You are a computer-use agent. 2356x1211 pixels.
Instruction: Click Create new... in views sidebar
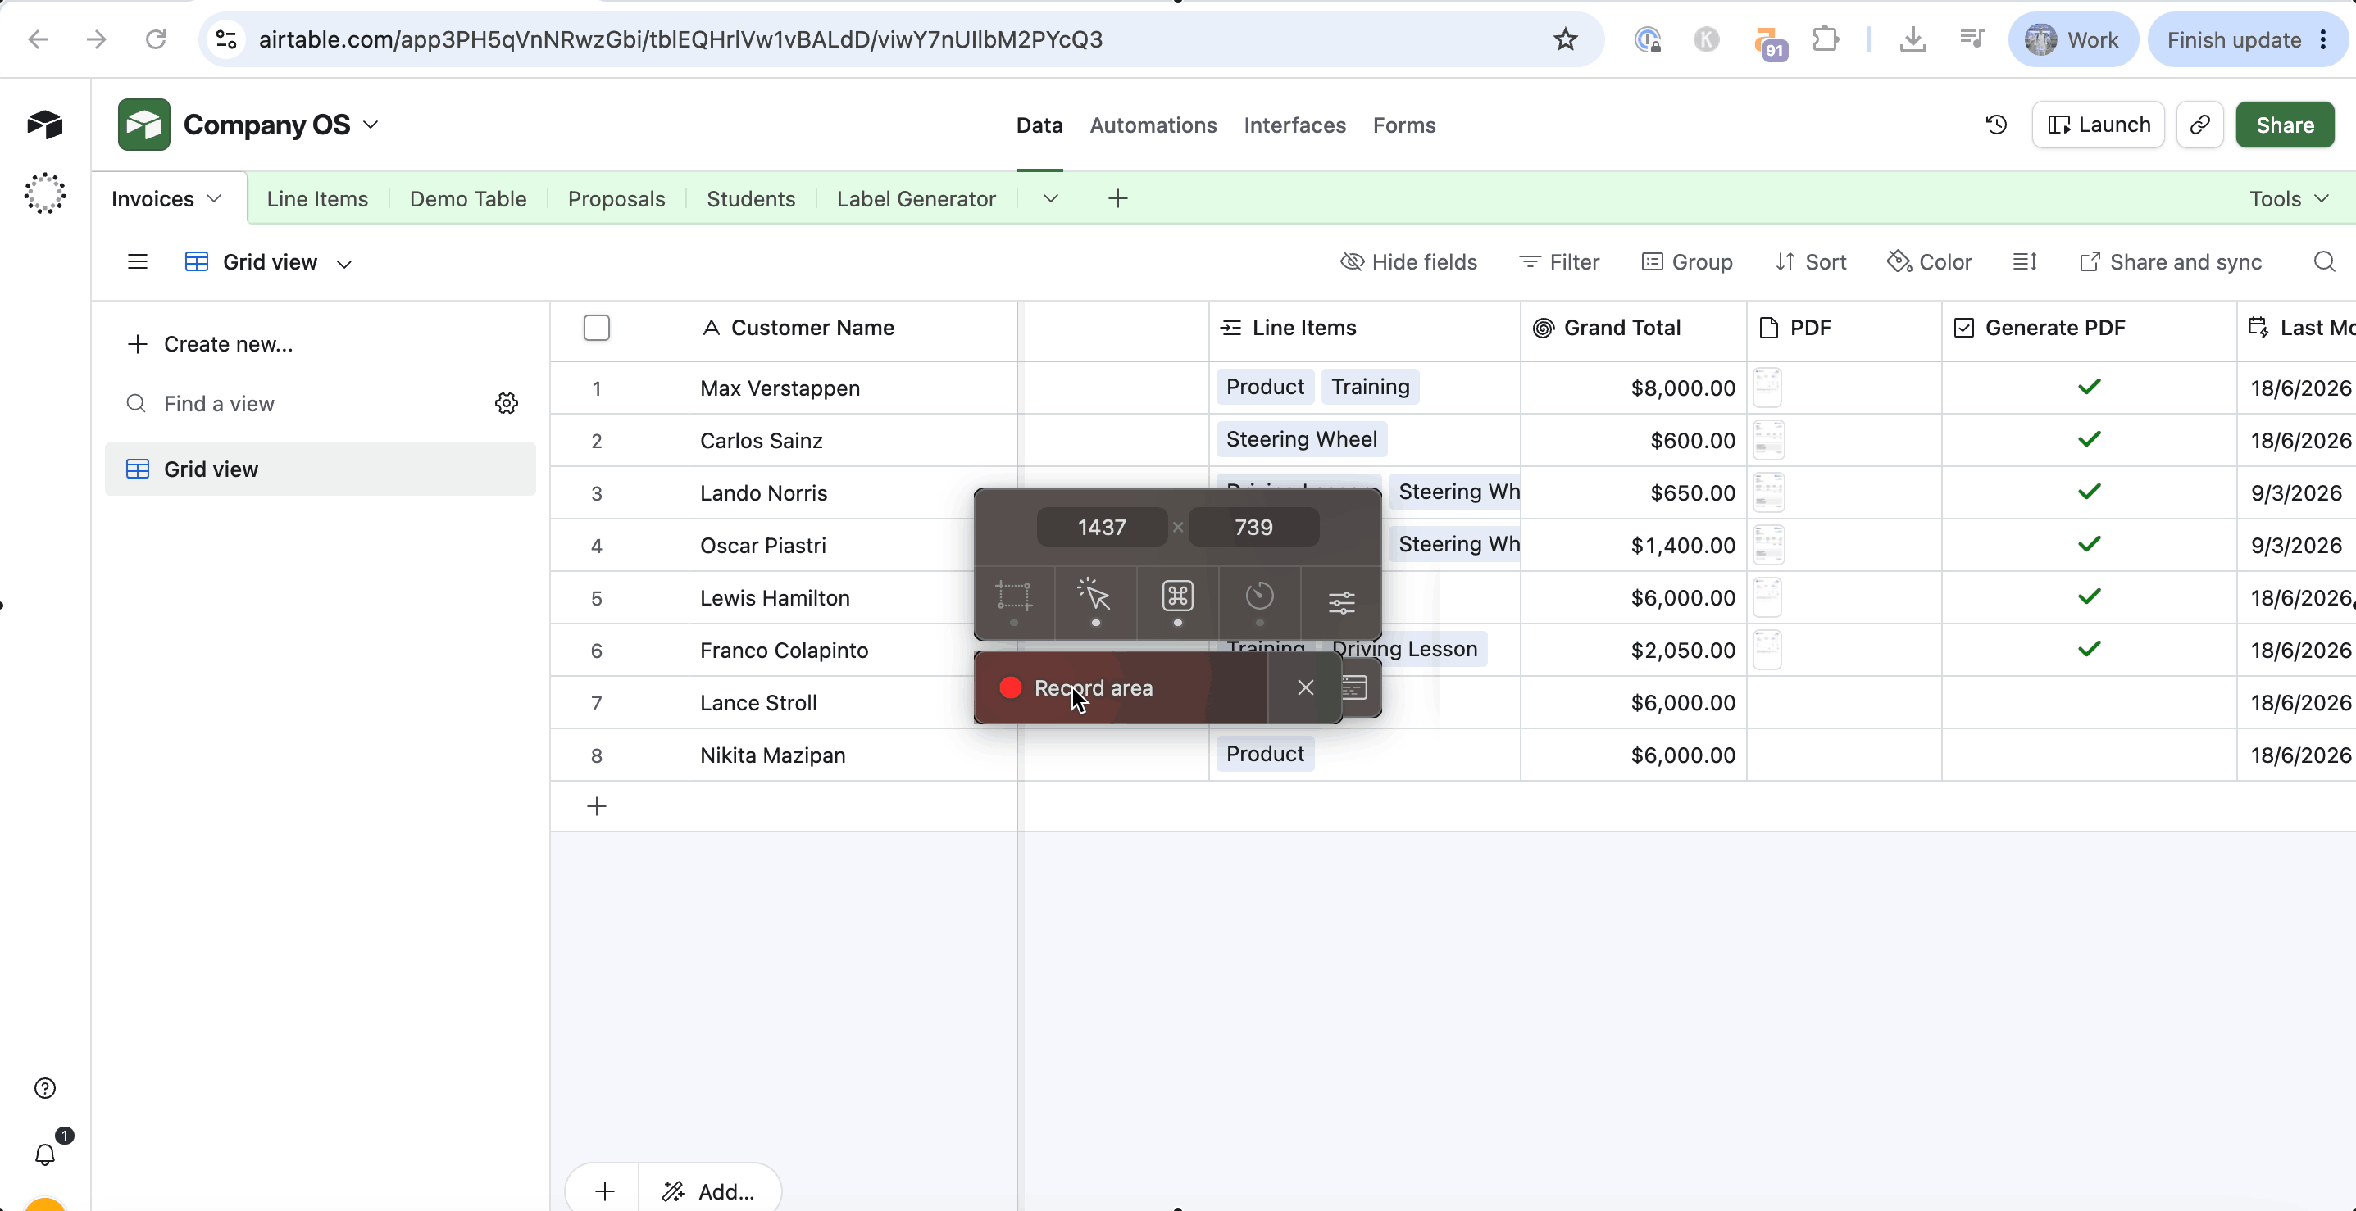pyautogui.click(x=209, y=343)
